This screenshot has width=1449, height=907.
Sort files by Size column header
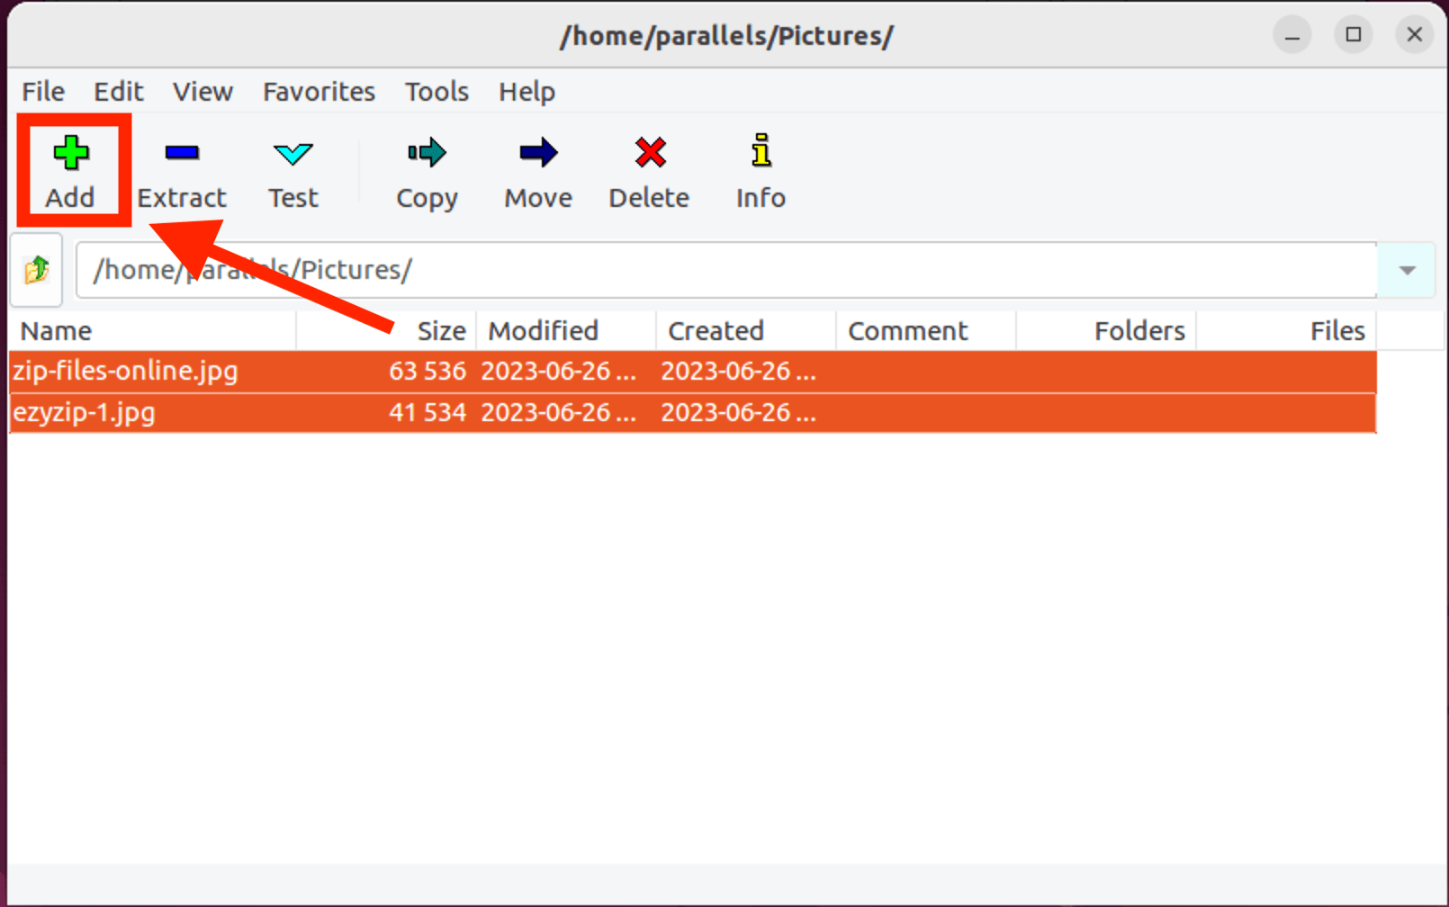(441, 331)
